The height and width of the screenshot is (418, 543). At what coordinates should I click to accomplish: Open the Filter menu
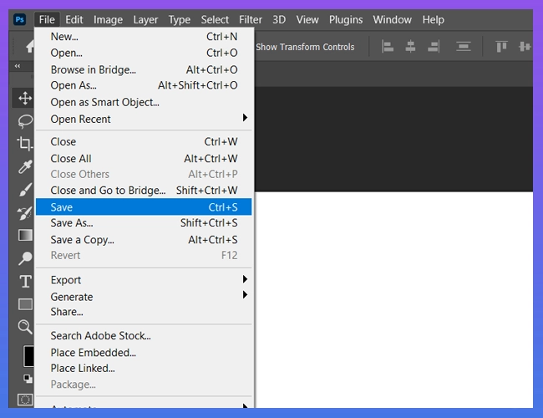[250, 19]
